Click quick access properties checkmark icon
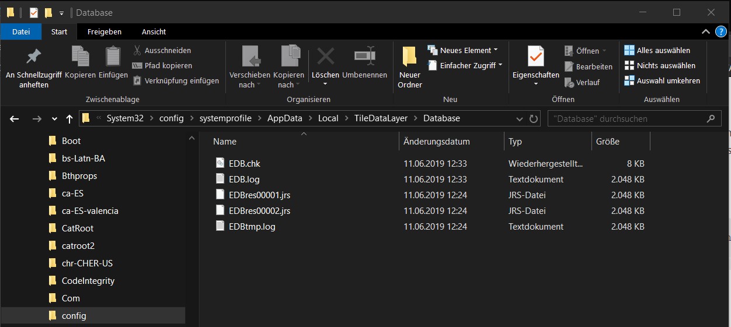The image size is (731, 327). coord(34,12)
